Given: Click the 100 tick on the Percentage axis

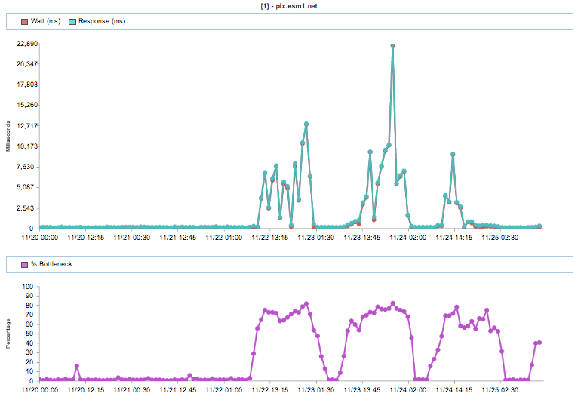Looking at the screenshot, I should click(28, 287).
